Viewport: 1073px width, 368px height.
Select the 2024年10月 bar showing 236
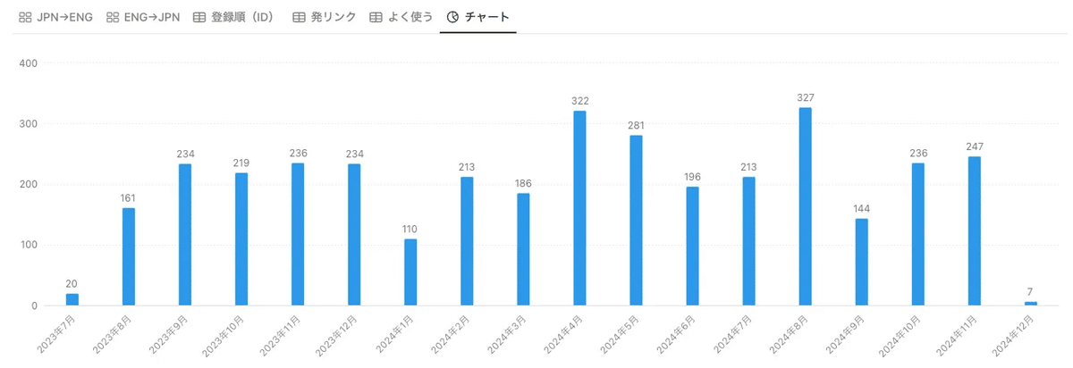917,234
